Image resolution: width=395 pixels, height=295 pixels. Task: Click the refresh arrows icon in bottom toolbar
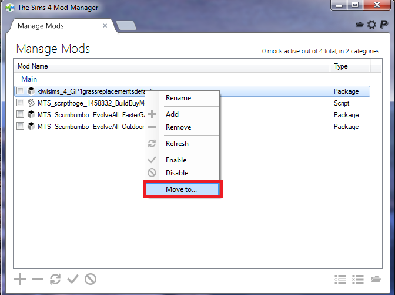[55, 279]
